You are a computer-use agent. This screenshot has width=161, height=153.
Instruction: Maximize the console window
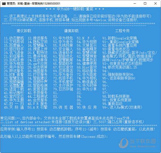coord(145,3)
